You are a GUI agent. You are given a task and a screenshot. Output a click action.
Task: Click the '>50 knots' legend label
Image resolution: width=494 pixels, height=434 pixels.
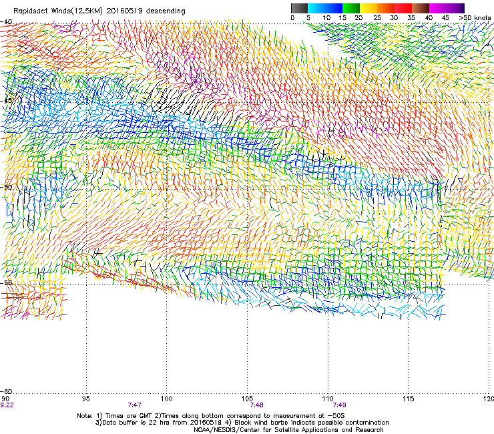click(x=475, y=18)
